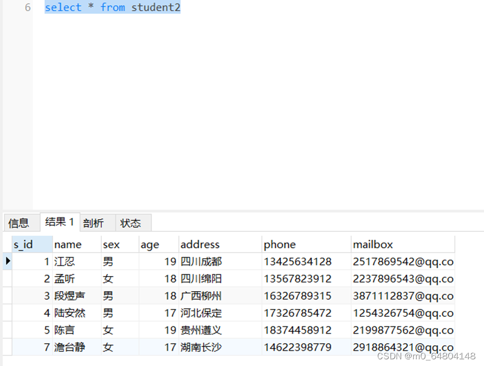Select the cell containing 四川成都
Image resolution: width=484 pixels, height=366 pixels.
pyautogui.click(x=201, y=261)
